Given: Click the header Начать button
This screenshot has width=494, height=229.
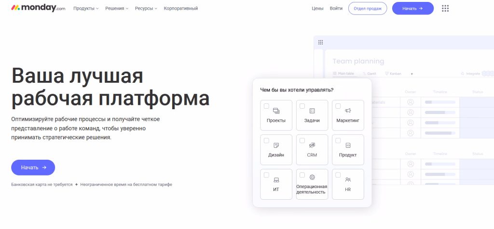Looking at the screenshot, I should (413, 9).
